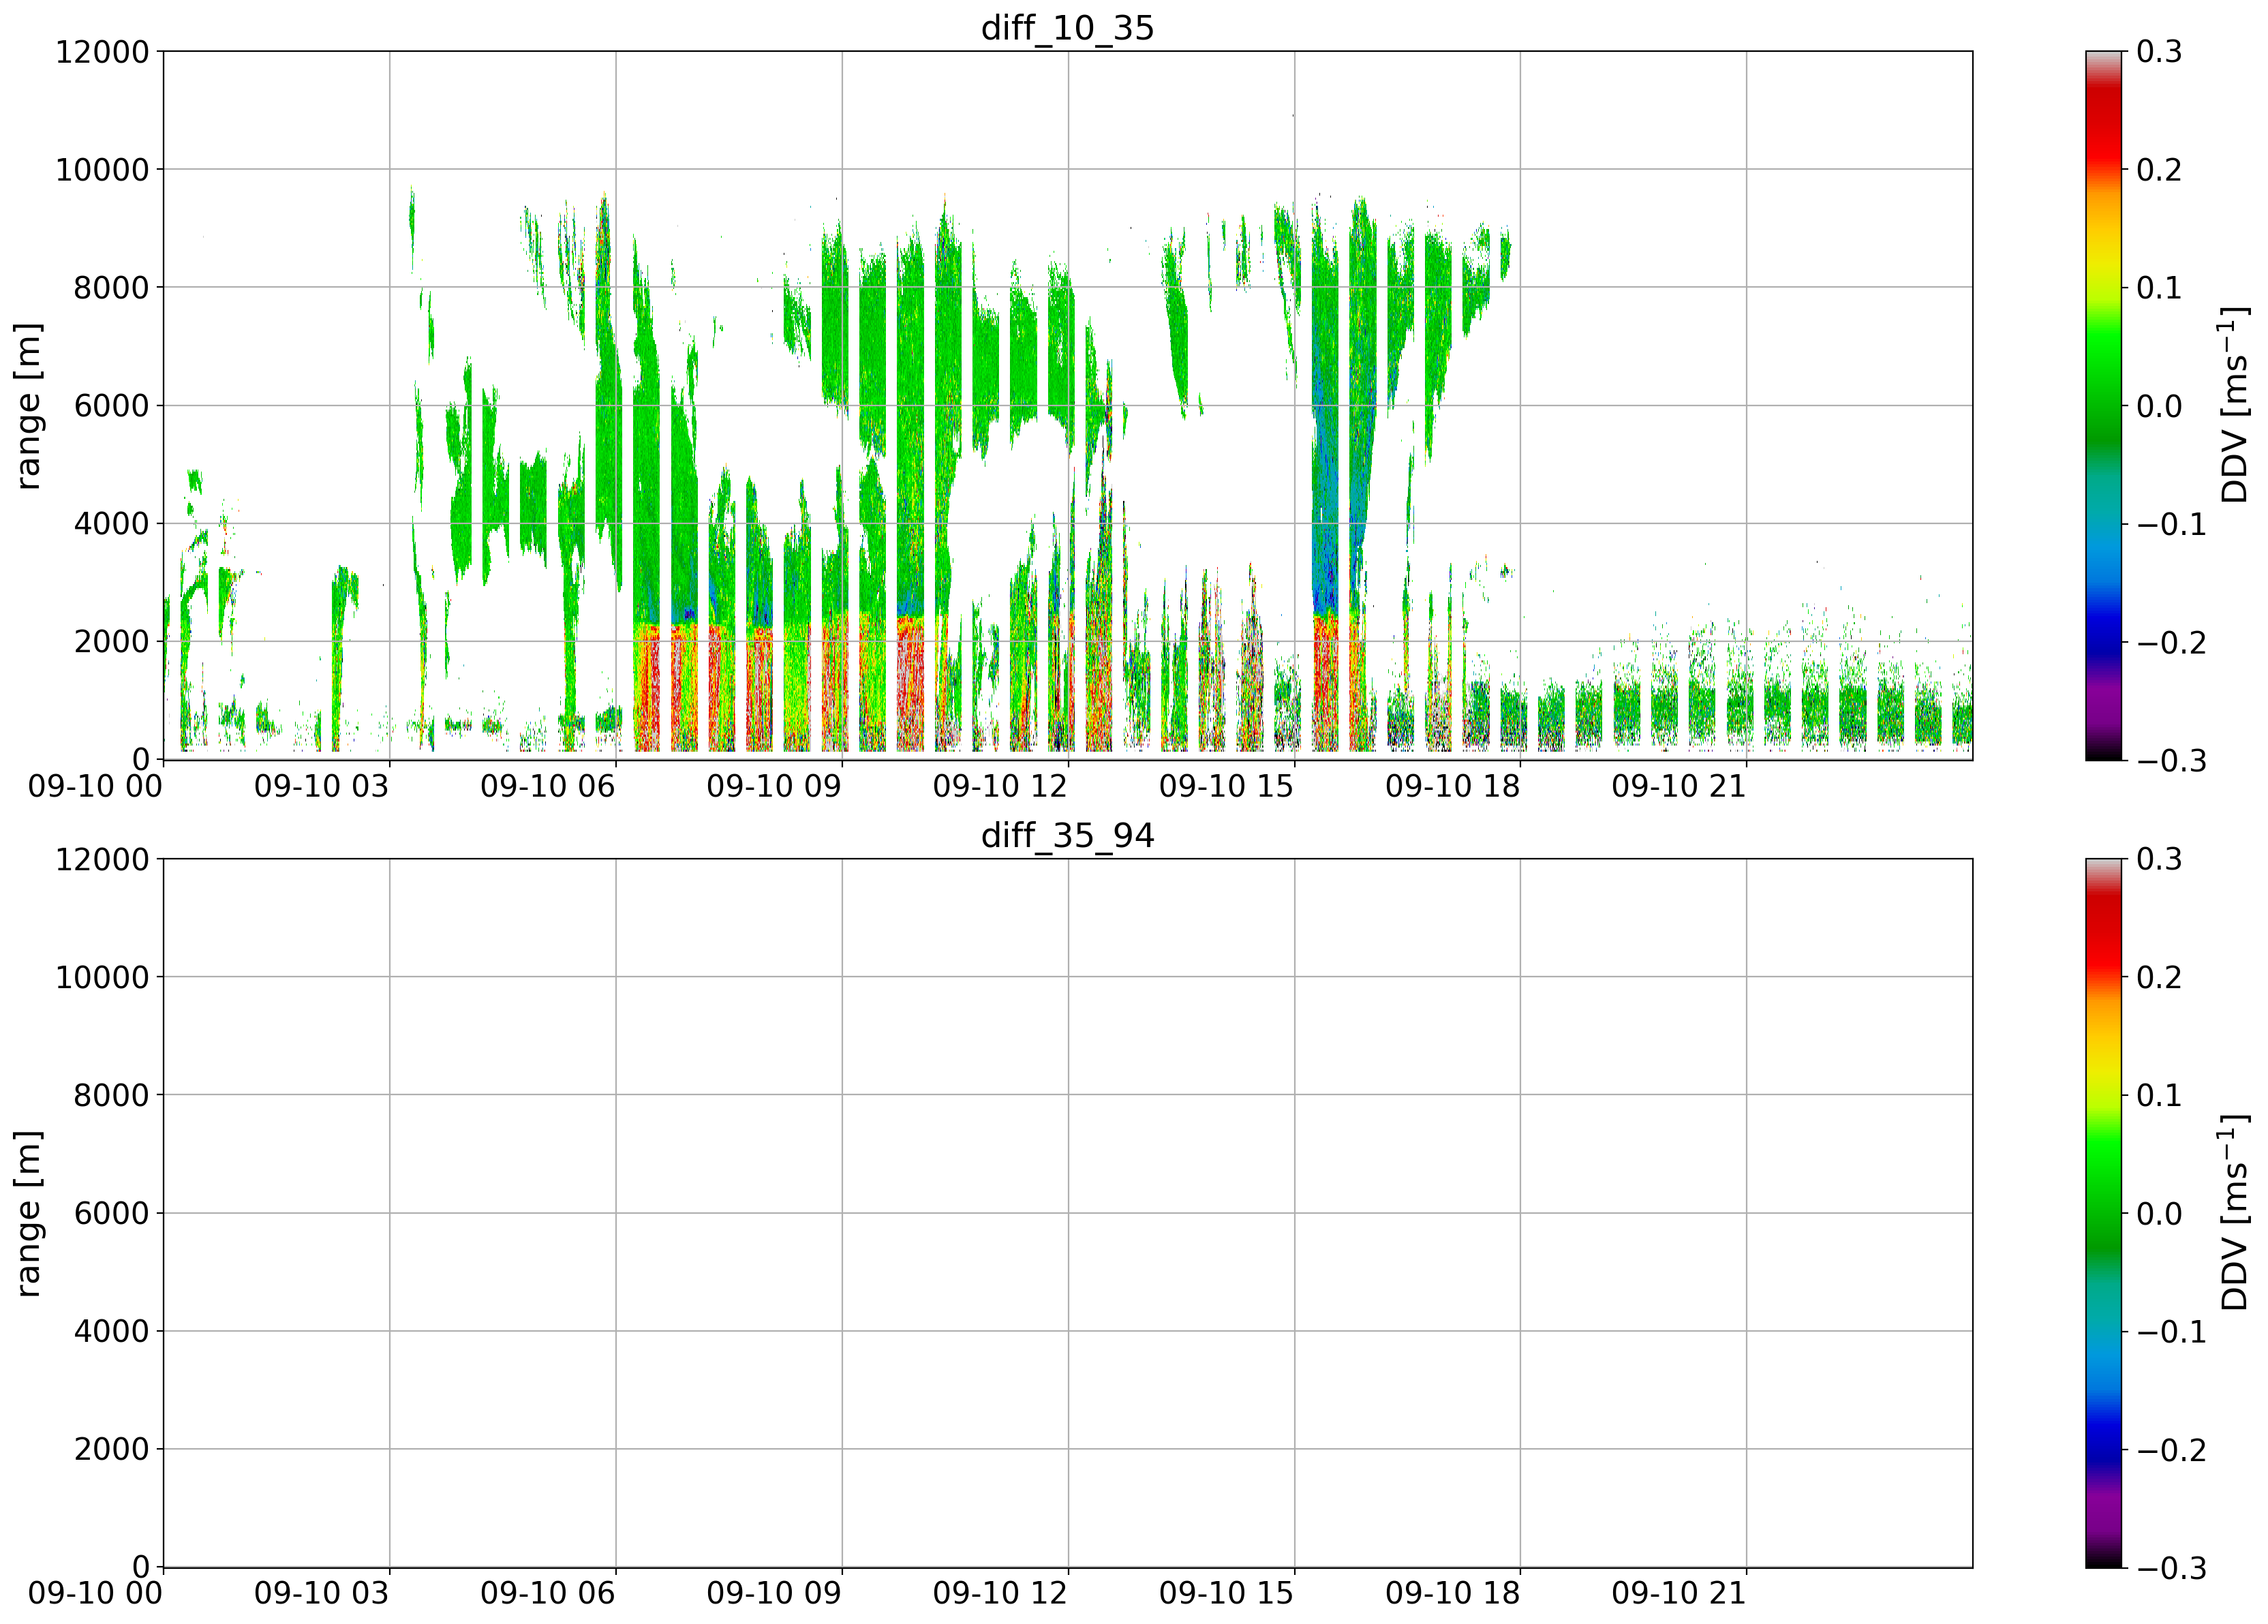Screen dimensions: 2268x1624
Task: Click the top colorbar's 0.0 tick label
Action: pos(2160,406)
